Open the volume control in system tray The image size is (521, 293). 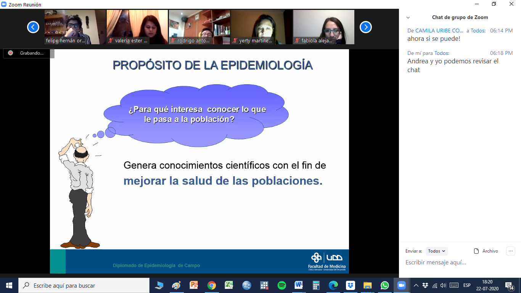pos(443,285)
